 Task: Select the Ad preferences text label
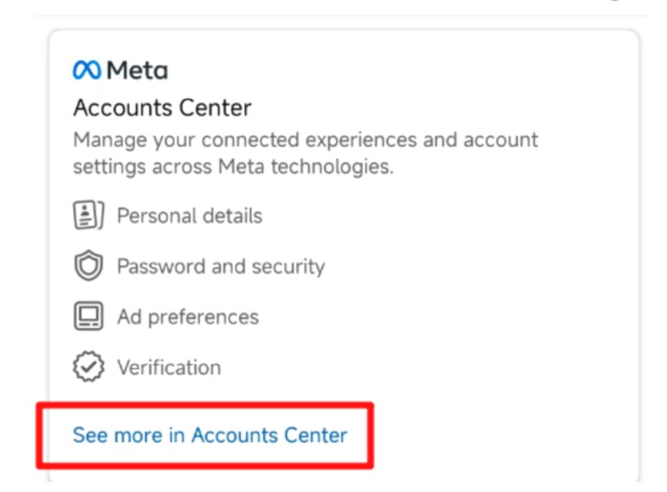point(188,317)
